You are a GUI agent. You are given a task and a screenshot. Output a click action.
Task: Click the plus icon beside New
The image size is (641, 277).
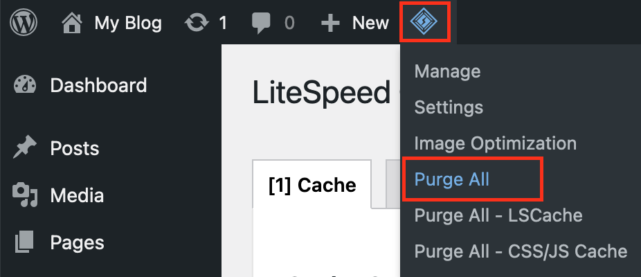[331, 24]
